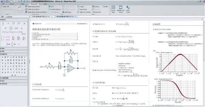This screenshot has width=205, height=107.
Task: Toggle Visual Indicators
Action: coord(55,9)
